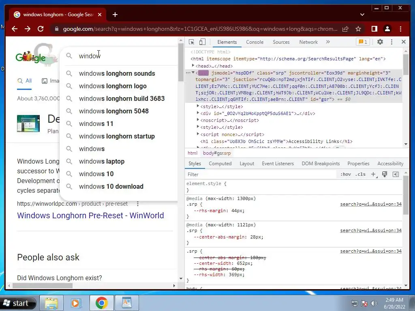Open volume control in system tray
The width and height of the screenshot is (415, 311).
click(x=374, y=303)
